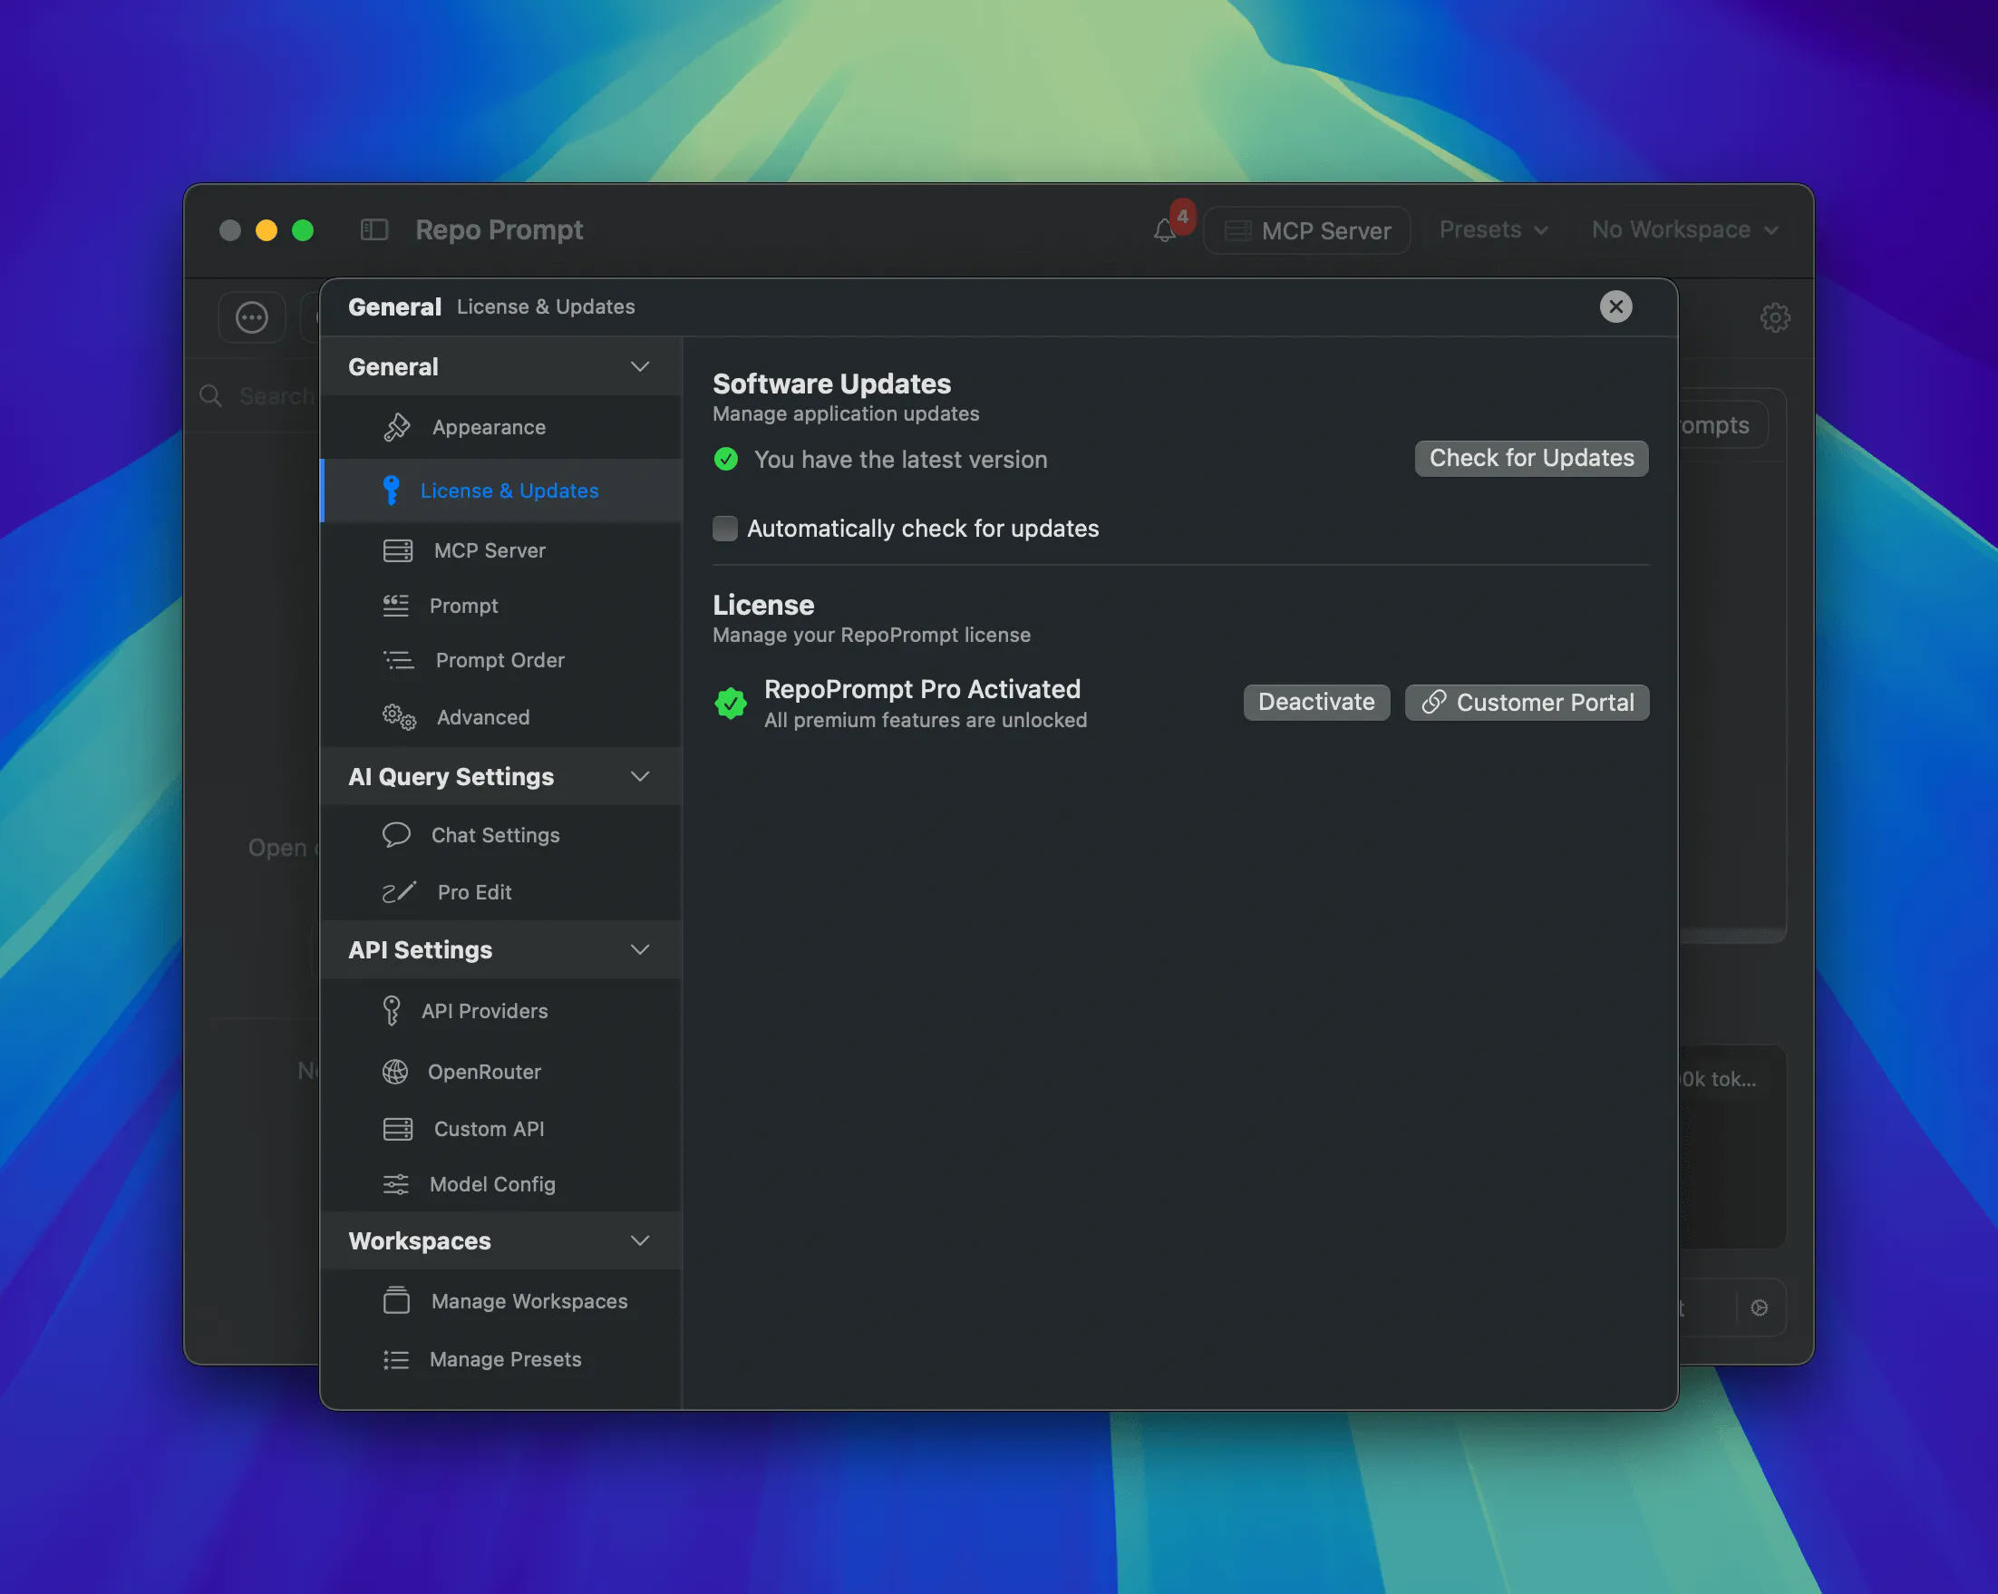Image resolution: width=1998 pixels, height=1594 pixels.
Task: Click the speech bubble icon for Chat Settings
Action: [397, 835]
